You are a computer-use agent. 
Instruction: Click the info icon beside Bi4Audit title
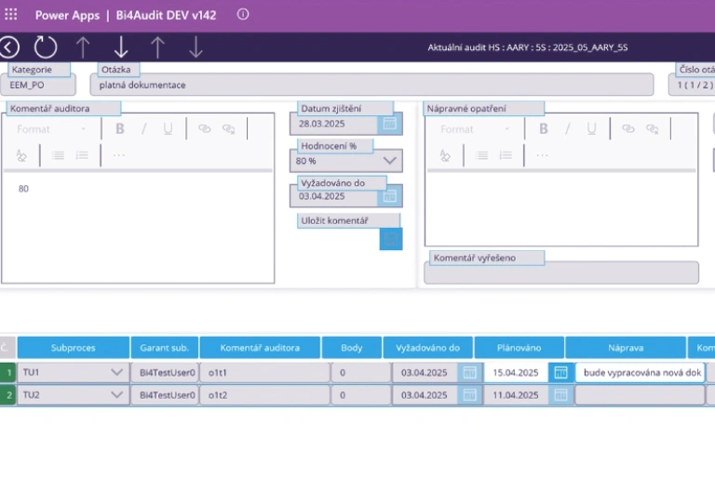[243, 15]
